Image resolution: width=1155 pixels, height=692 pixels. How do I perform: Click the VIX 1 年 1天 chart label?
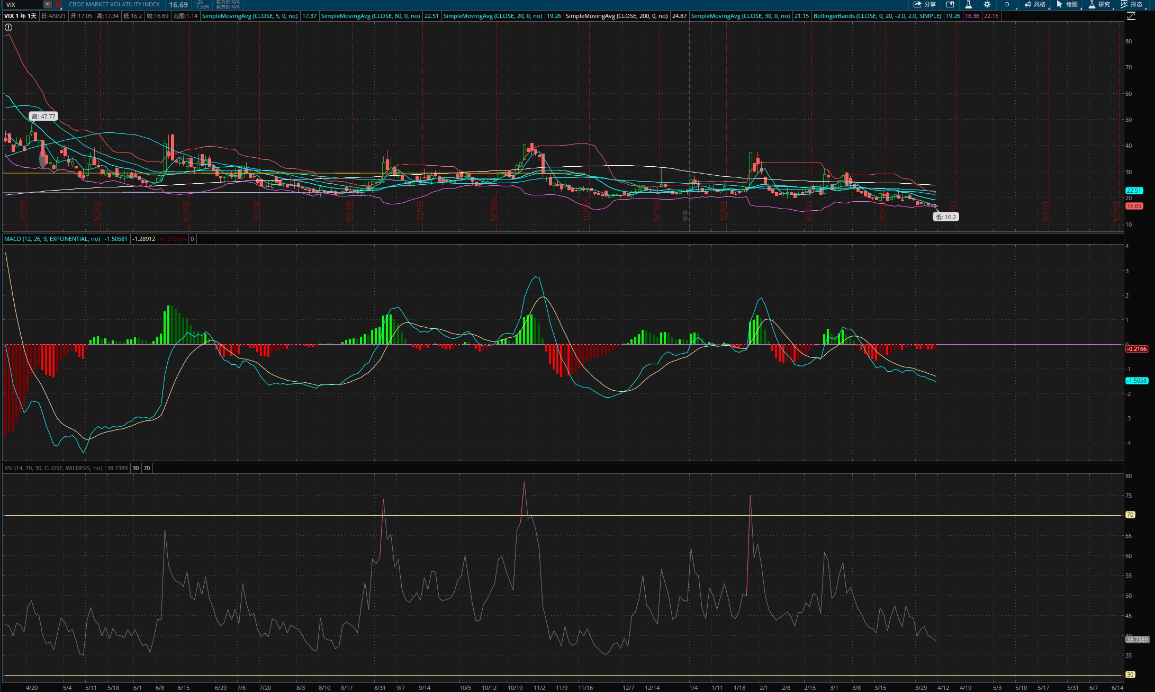(x=21, y=16)
